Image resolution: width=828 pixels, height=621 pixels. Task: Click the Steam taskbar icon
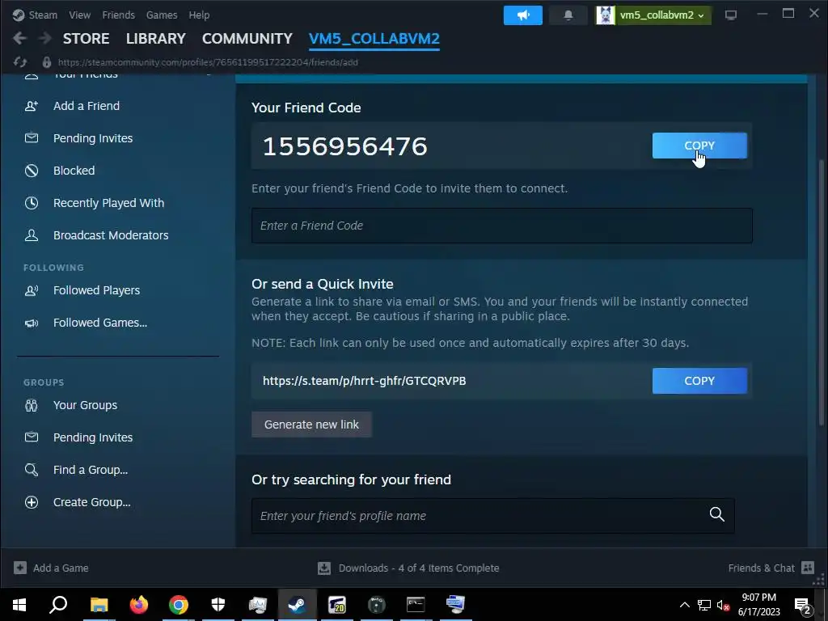click(298, 605)
